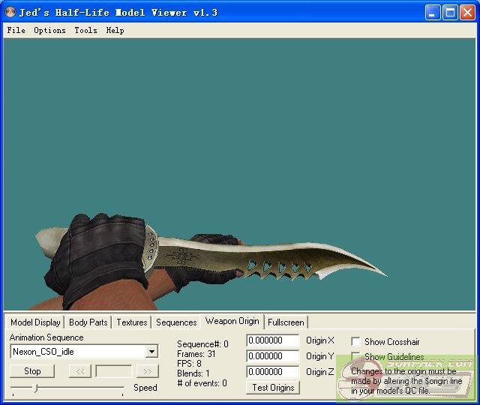Image resolution: width=480 pixels, height=405 pixels.
Task: Open the Help menu
Action: point(115,31)
